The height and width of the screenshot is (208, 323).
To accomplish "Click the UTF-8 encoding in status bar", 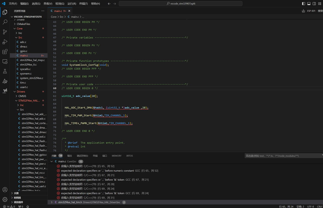I will click(x=310, y=206).
